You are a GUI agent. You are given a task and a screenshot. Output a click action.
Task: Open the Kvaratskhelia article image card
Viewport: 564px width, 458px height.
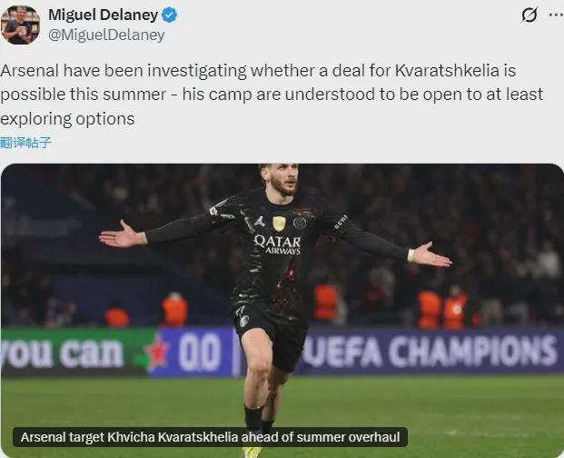pyautogui.click(x=282, y=311)
